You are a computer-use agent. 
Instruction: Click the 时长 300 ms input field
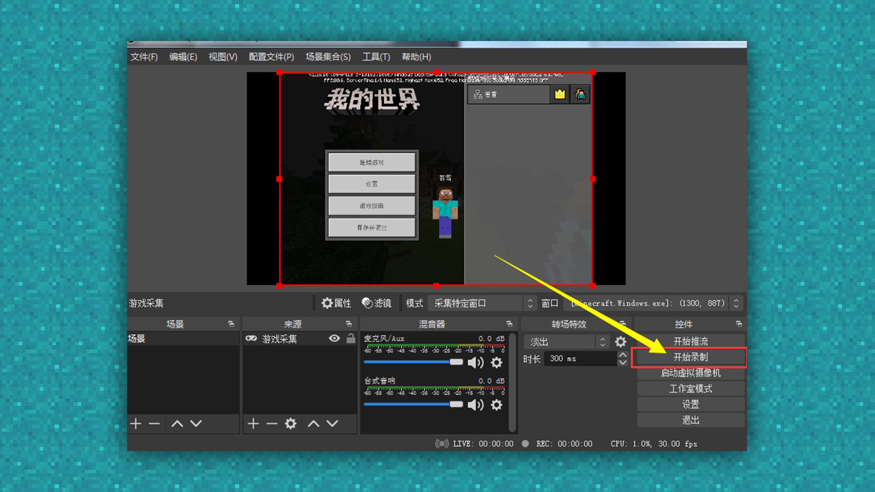tap(580, 359)
